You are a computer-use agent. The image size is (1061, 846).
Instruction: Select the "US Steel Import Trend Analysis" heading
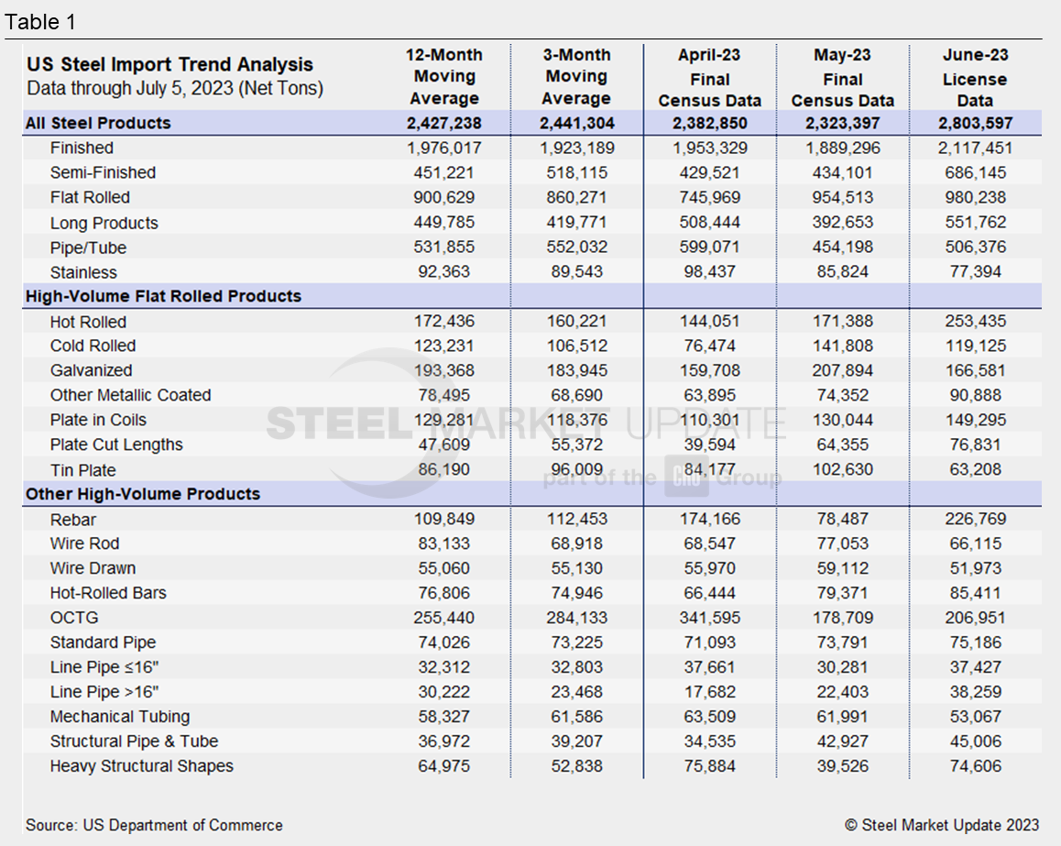click(x=170, y=65)
